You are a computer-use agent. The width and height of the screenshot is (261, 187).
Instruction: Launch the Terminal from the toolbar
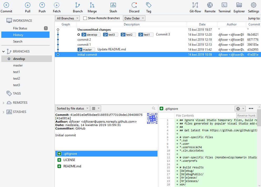[x=224, y=5]
